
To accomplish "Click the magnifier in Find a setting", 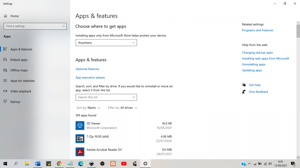I will click(x=64, y=26).
